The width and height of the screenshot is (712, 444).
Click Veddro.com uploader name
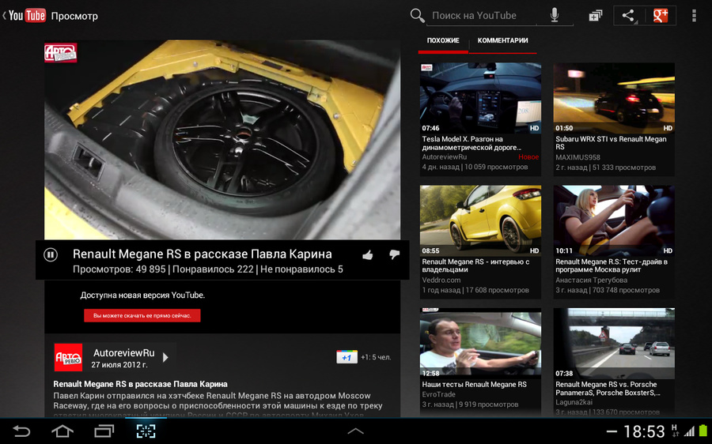coord(441,280)
